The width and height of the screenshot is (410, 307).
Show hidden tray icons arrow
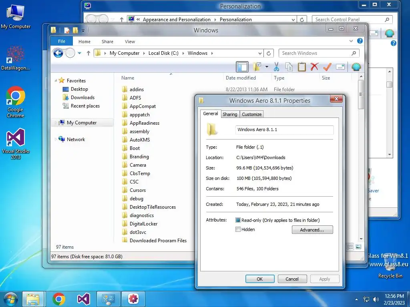click(x=356, y=299)
